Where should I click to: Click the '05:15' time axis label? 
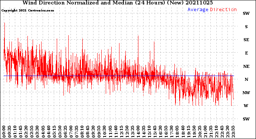click(54, 132)
